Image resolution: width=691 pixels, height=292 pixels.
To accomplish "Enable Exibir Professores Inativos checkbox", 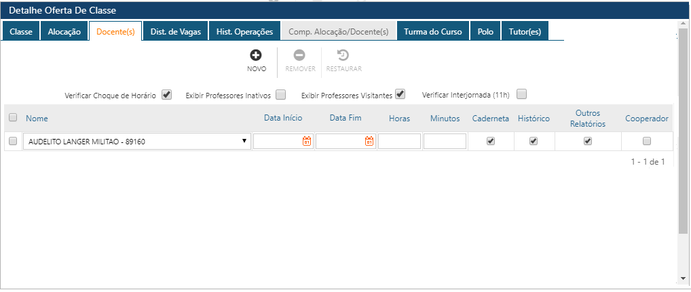I will point(280,95).
